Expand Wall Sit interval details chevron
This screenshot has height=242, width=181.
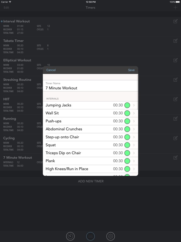pos(134,113)
